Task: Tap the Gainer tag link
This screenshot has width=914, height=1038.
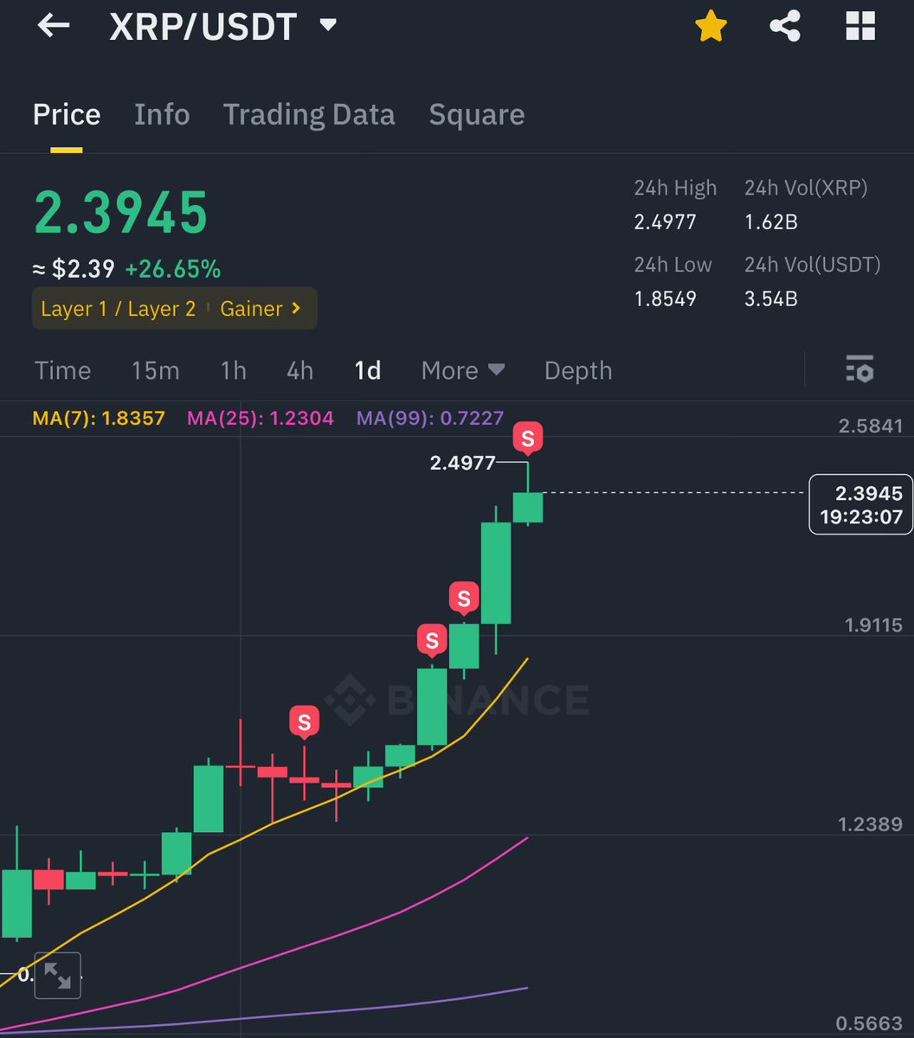Action: (261, 309)
